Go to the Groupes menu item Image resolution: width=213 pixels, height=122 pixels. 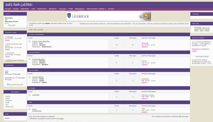pyautogui.click(x=62, y=9)
